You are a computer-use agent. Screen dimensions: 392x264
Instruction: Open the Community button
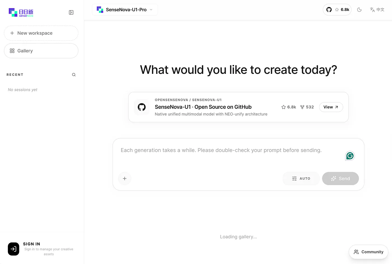[x=368, y=252]
